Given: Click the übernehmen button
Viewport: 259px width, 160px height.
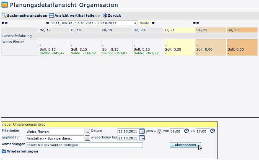Looking at the screenshot, I should coord(185,145).
